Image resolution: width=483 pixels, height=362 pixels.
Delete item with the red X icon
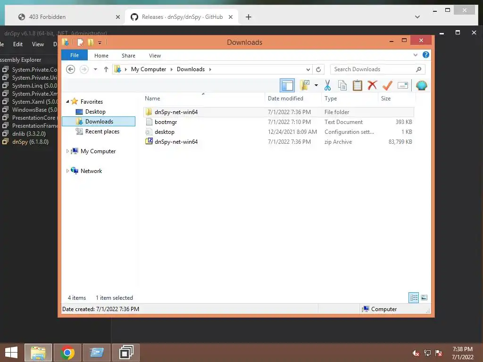(373, 85)
